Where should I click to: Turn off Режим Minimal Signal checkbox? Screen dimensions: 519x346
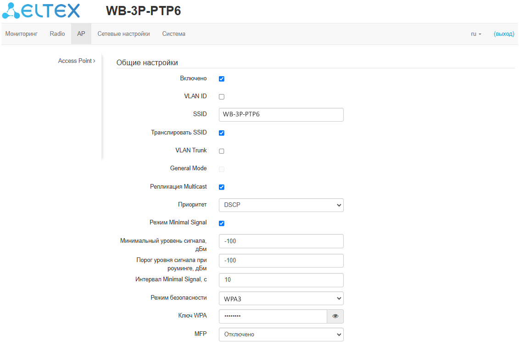[222, 223]
